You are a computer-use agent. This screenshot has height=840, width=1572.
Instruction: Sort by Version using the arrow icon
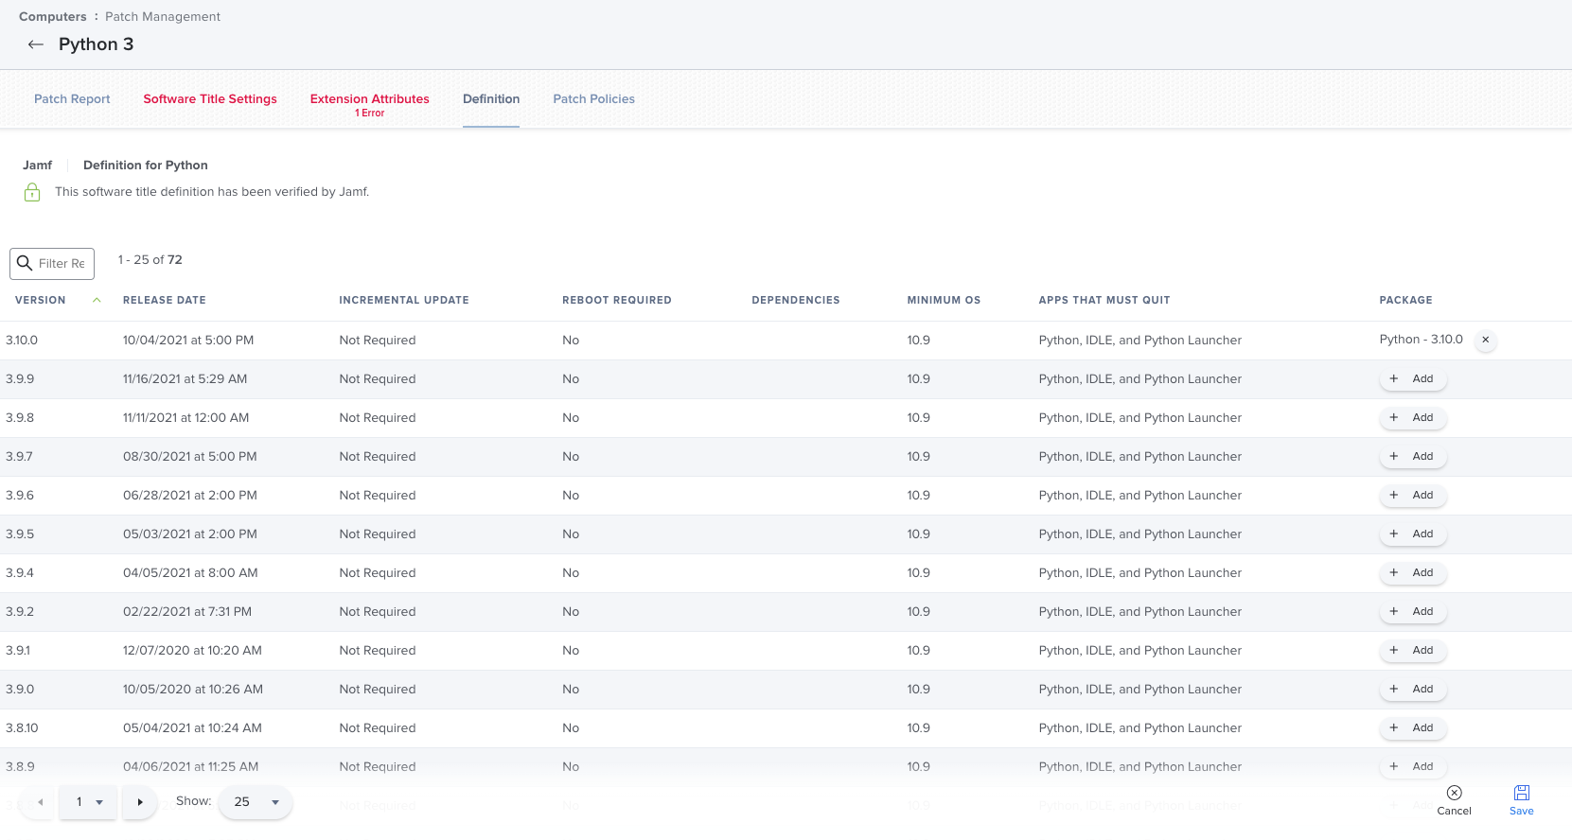coord(97,300)
